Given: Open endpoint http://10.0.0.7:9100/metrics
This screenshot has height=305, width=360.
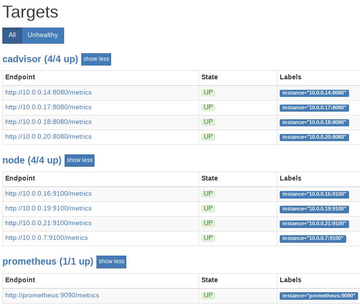Looking at the screenshot, I should coord(47,238).
